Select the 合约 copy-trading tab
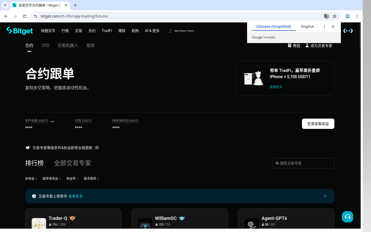This screenshot has height=232, width=371. [29, 45]
